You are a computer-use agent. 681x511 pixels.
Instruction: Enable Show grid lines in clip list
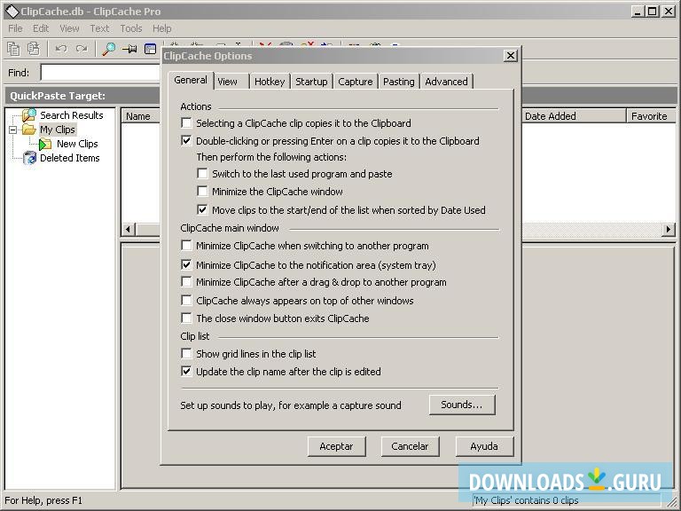click(186, 354)
